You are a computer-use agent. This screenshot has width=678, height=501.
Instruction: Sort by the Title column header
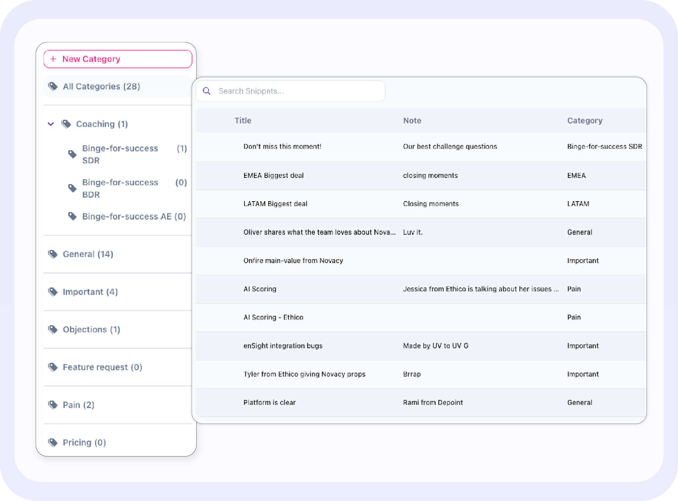(x=243, y=121)
